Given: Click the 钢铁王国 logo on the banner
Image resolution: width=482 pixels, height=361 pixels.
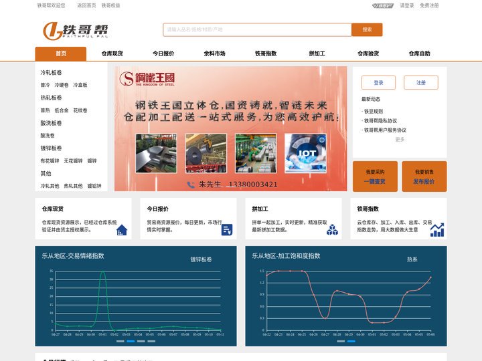Looking at the screenshot, I should [x=147, y=79].
